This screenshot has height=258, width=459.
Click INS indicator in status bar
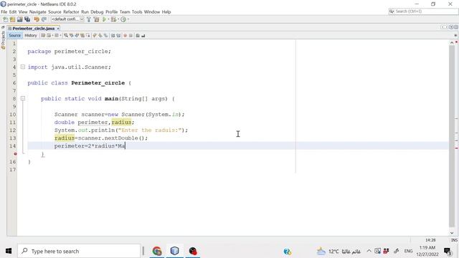point(454,240)
